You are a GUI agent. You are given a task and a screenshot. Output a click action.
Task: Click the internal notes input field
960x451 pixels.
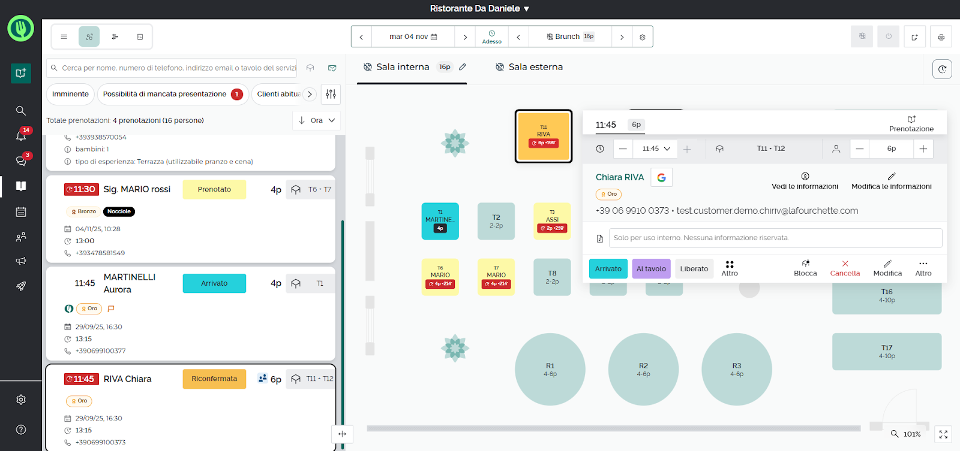[x=775, y=238]
